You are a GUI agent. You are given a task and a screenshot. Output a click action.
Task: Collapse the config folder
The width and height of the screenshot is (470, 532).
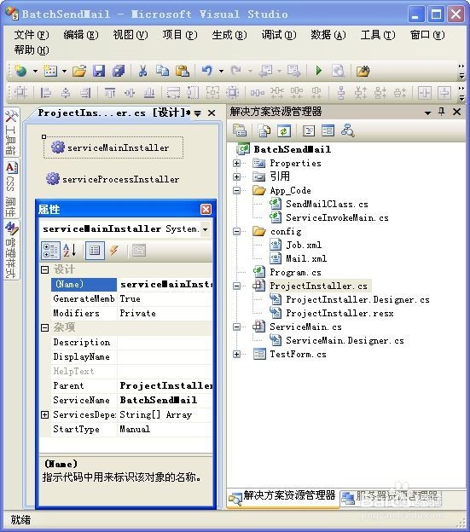[236, 231]
